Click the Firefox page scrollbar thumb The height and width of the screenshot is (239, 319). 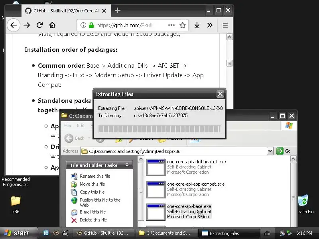230,63
